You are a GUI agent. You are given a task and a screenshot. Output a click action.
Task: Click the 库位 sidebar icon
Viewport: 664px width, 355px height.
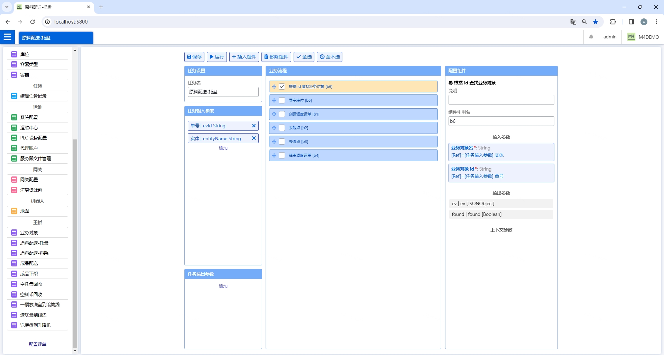point(14,54)
